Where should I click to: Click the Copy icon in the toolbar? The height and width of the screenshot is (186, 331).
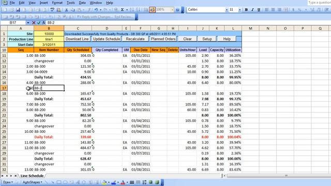pos(72,10)
